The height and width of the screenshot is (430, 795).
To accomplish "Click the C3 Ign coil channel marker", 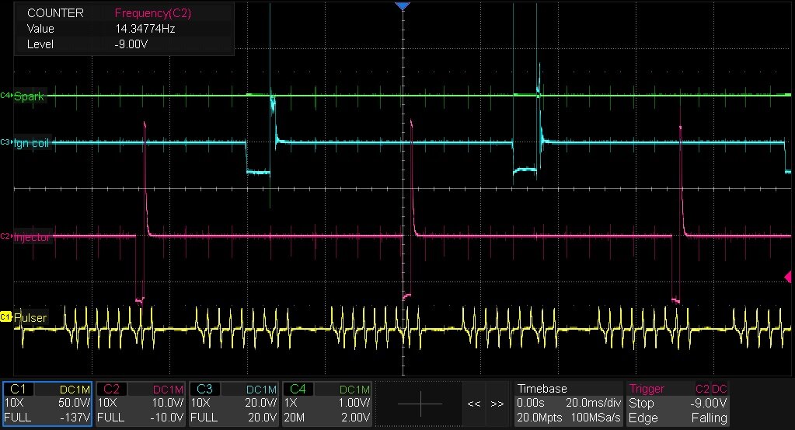I will tap(6, 142).
